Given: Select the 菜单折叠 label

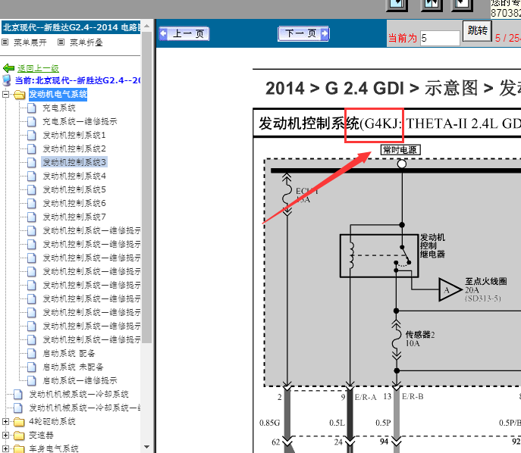Looking at the screenshot, I should point(86,42).
